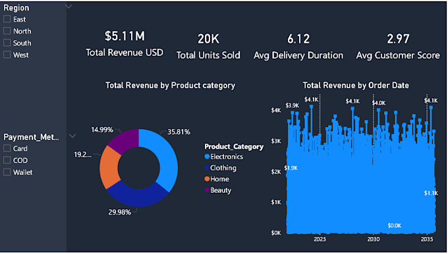The image size is (448, 254).
Task: Select the Beauty legend marker
Action: (x=207, y=190)
